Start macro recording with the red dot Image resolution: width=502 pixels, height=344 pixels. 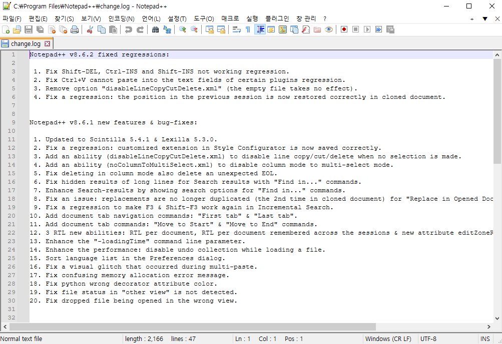[344, 29]
